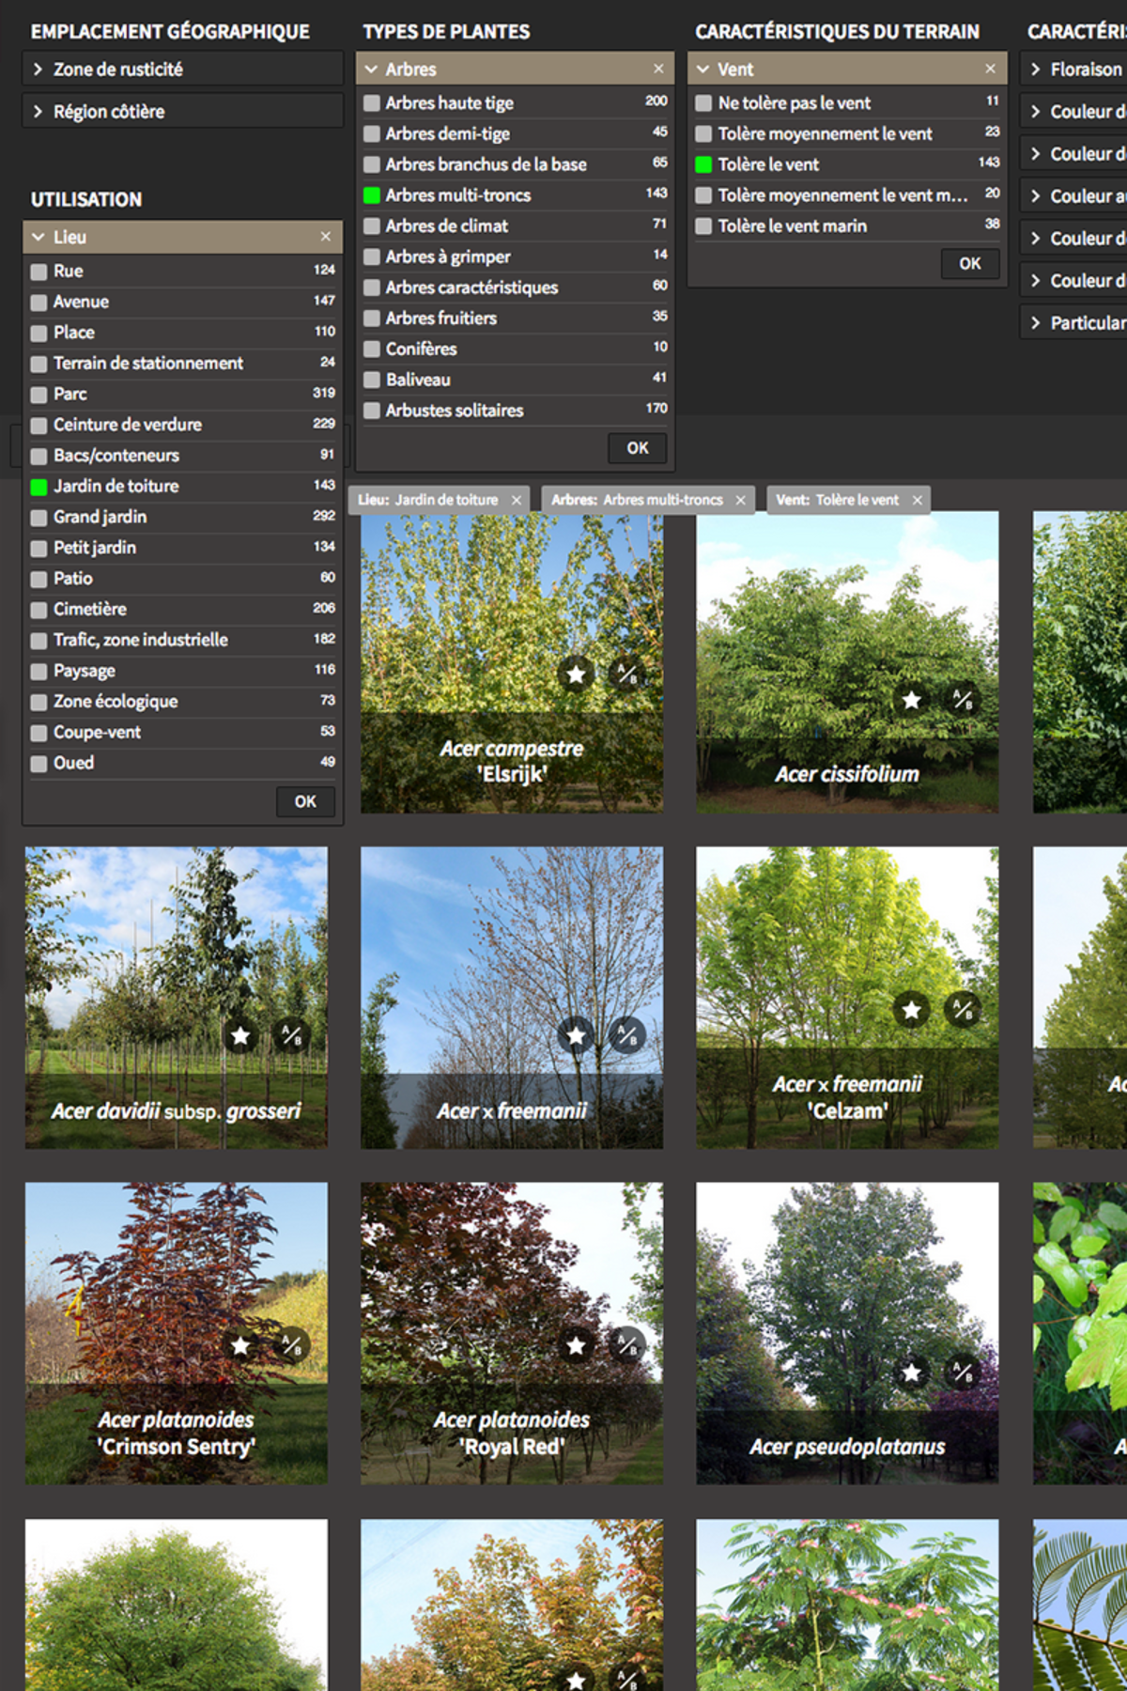The image size is (1127, 1691).
Task: A/B compare icon on plain Acer x freemanii
Action: pos(626,1035)
